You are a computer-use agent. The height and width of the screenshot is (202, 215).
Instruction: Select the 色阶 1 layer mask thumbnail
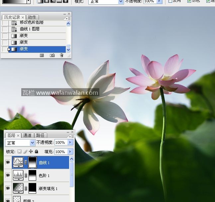(33, 175)
